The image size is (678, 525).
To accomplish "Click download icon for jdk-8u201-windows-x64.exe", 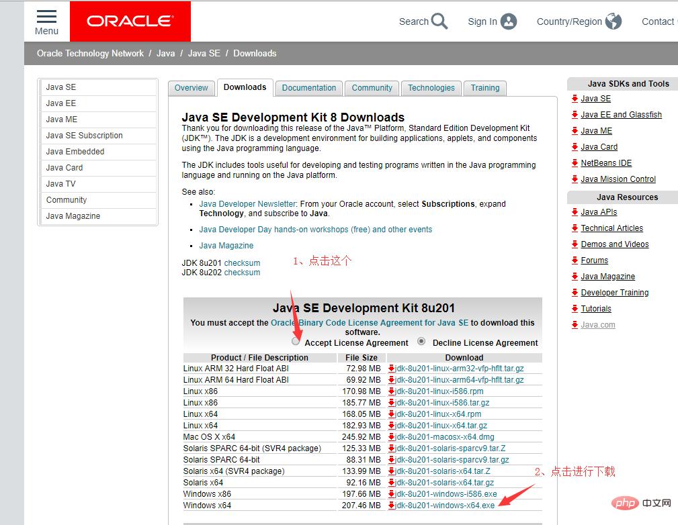I will coord(391,505).
